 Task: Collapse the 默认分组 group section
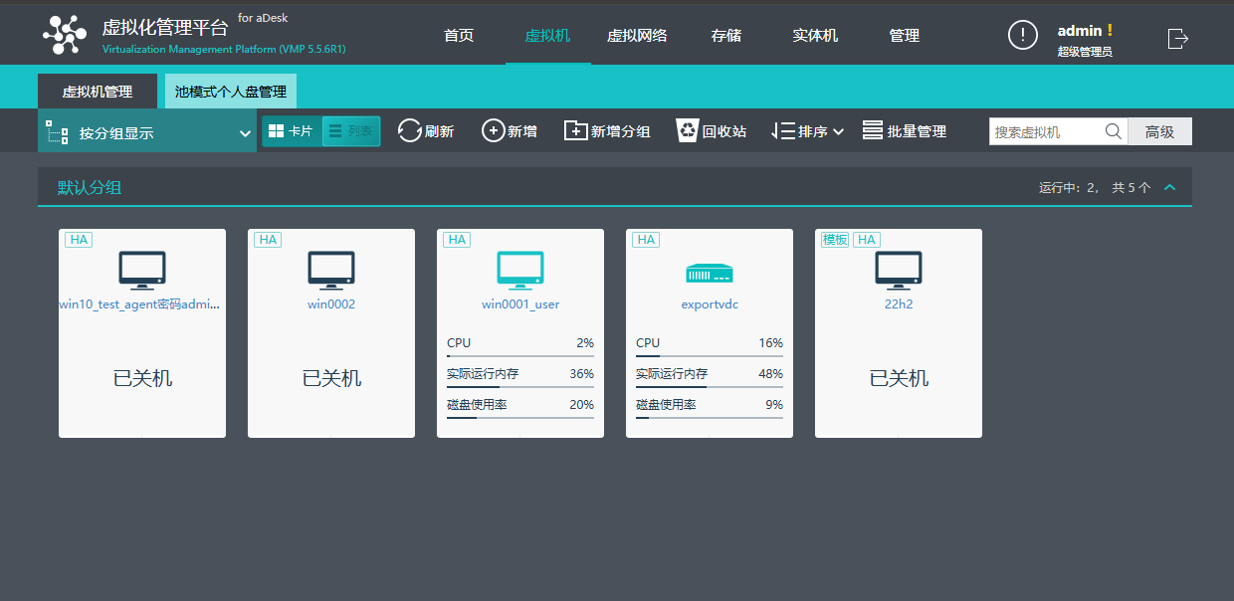tap(1170, 187)
